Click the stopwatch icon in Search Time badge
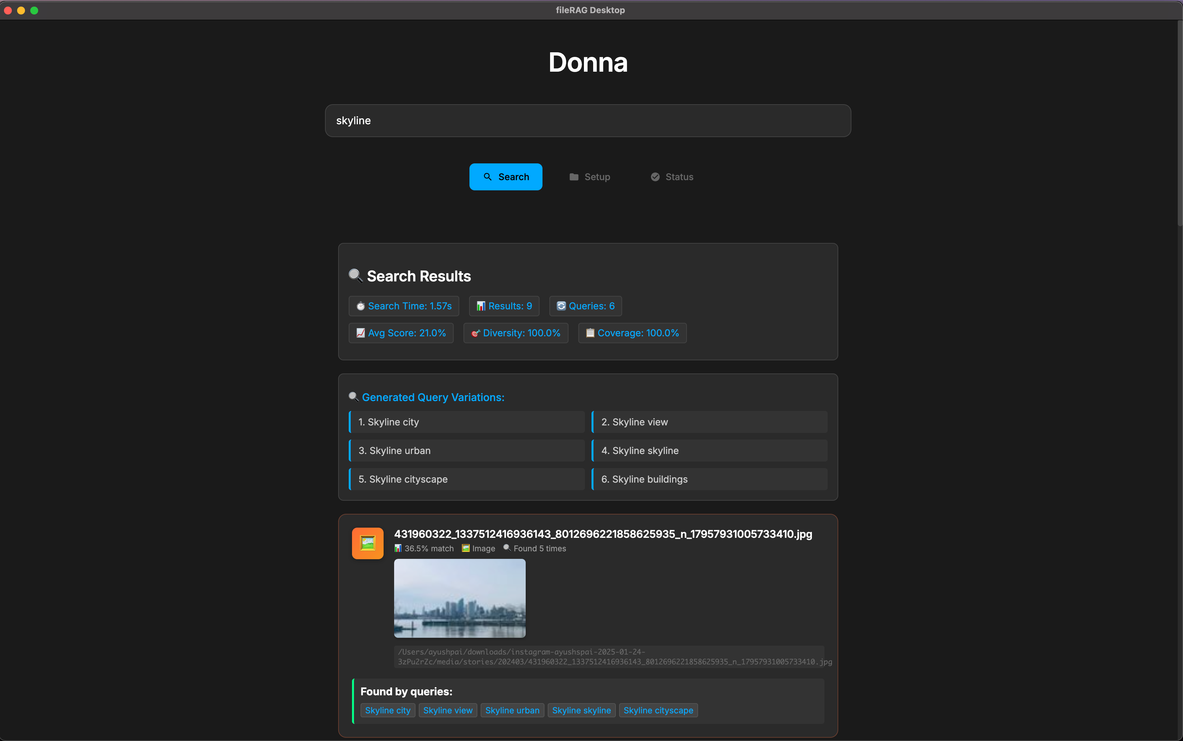 tap(361, 306)
